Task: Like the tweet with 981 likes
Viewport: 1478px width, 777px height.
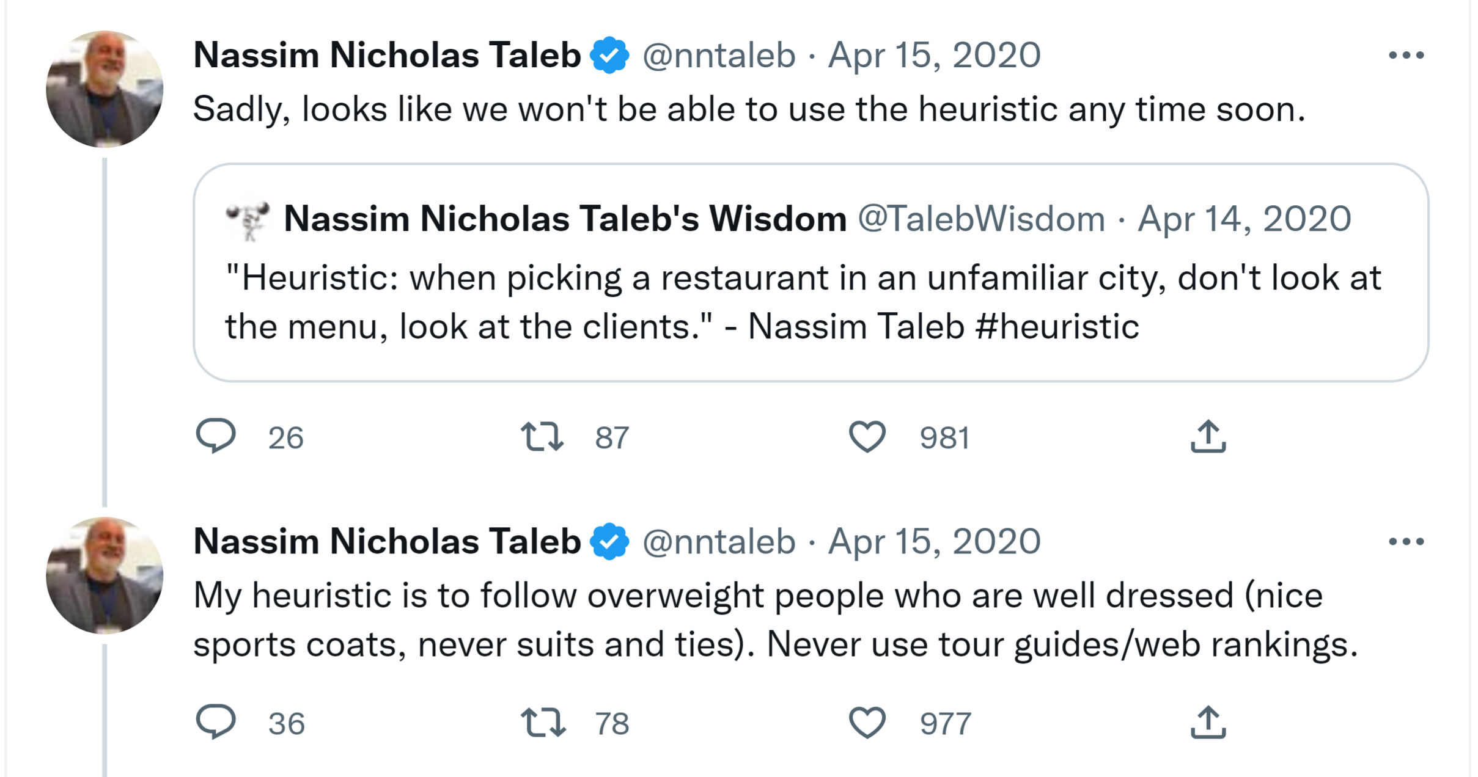Action: 867,437
